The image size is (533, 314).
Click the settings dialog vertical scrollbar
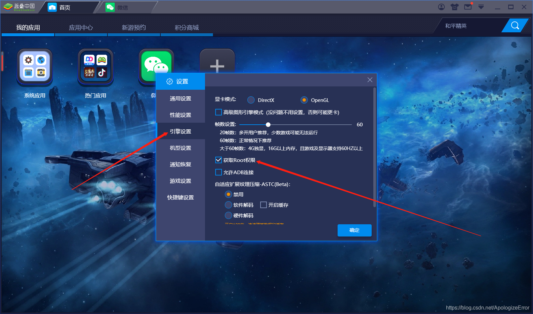tap(375, 147)
